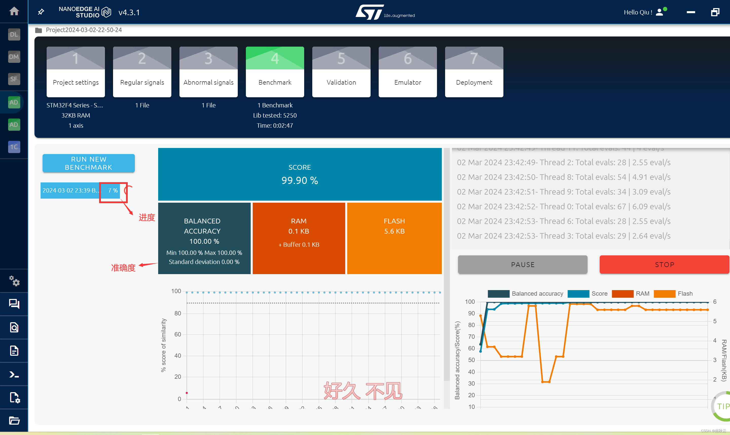Click the Home icon in sidebar
Screen dimensions: 730x435
point(14,11)
